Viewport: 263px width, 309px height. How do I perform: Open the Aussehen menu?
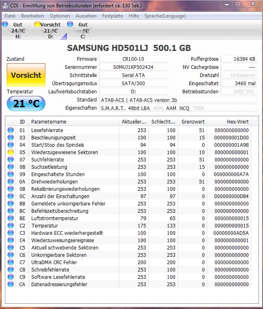[x=86, y=16]
